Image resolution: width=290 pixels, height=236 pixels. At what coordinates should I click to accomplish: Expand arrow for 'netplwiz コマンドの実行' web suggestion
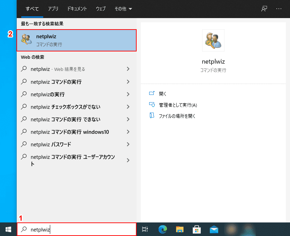click(x=128, y=82)
